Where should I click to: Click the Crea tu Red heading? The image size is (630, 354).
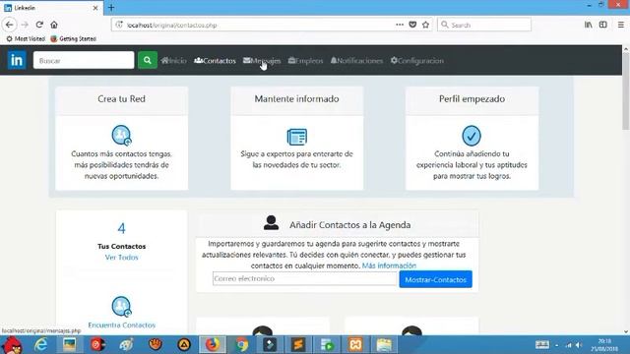click(121, 98)
